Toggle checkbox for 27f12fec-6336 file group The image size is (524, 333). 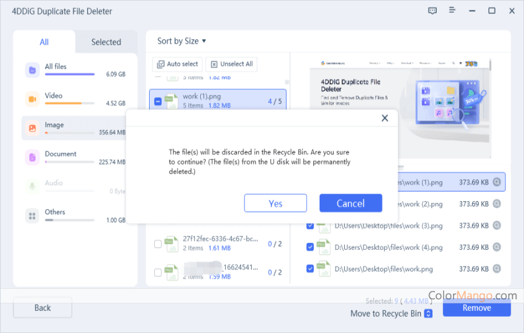(158, 244)
